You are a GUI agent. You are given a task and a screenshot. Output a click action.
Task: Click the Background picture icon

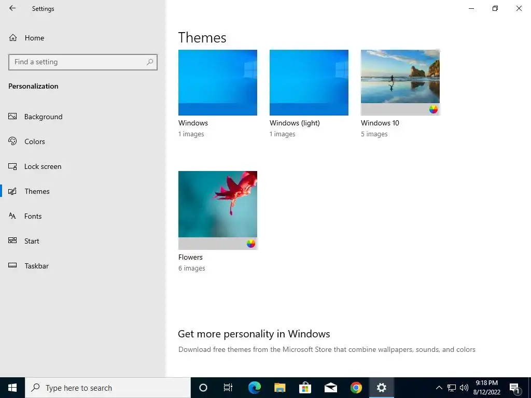click(x=12, y=117)
